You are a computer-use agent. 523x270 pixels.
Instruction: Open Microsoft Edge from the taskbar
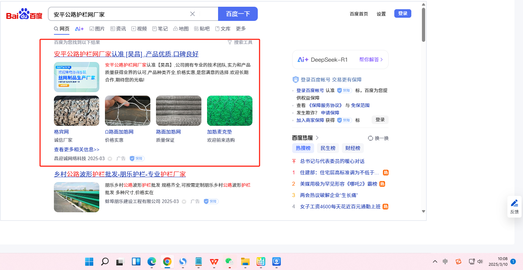152,262
